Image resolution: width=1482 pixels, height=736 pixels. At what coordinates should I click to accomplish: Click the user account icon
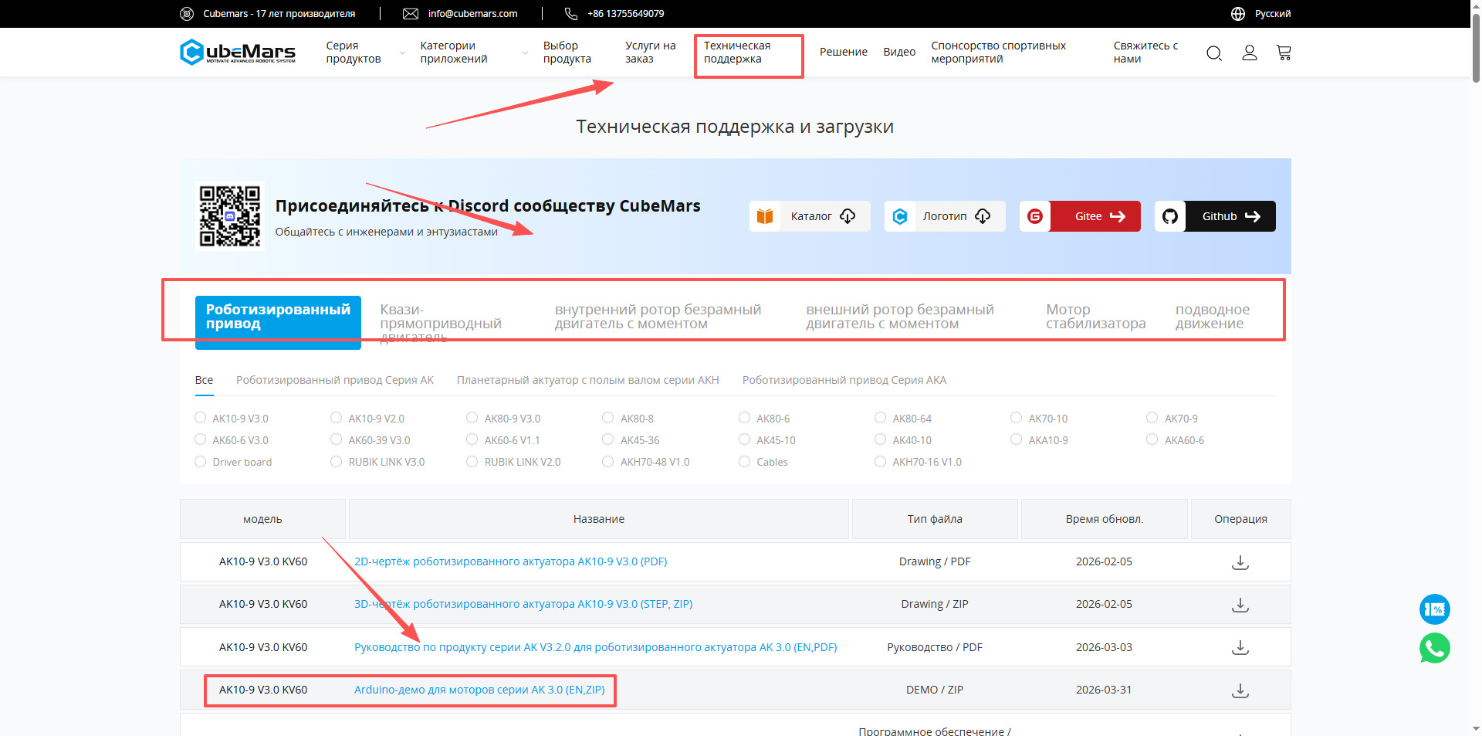click(1249, 53)
